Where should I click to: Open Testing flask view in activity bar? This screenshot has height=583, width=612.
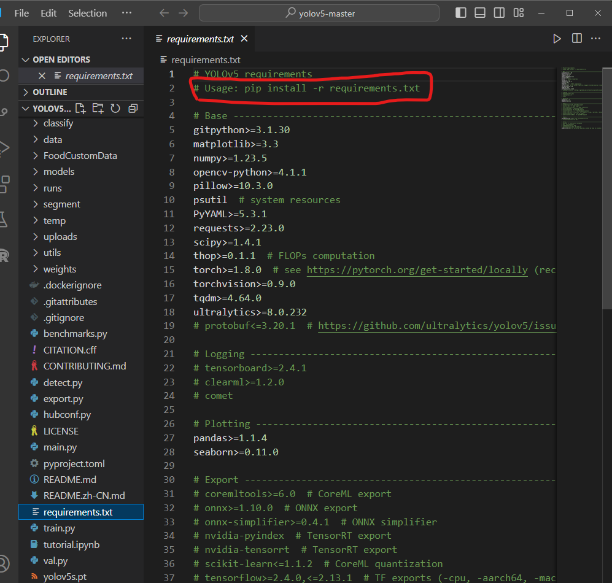point(4,219)
